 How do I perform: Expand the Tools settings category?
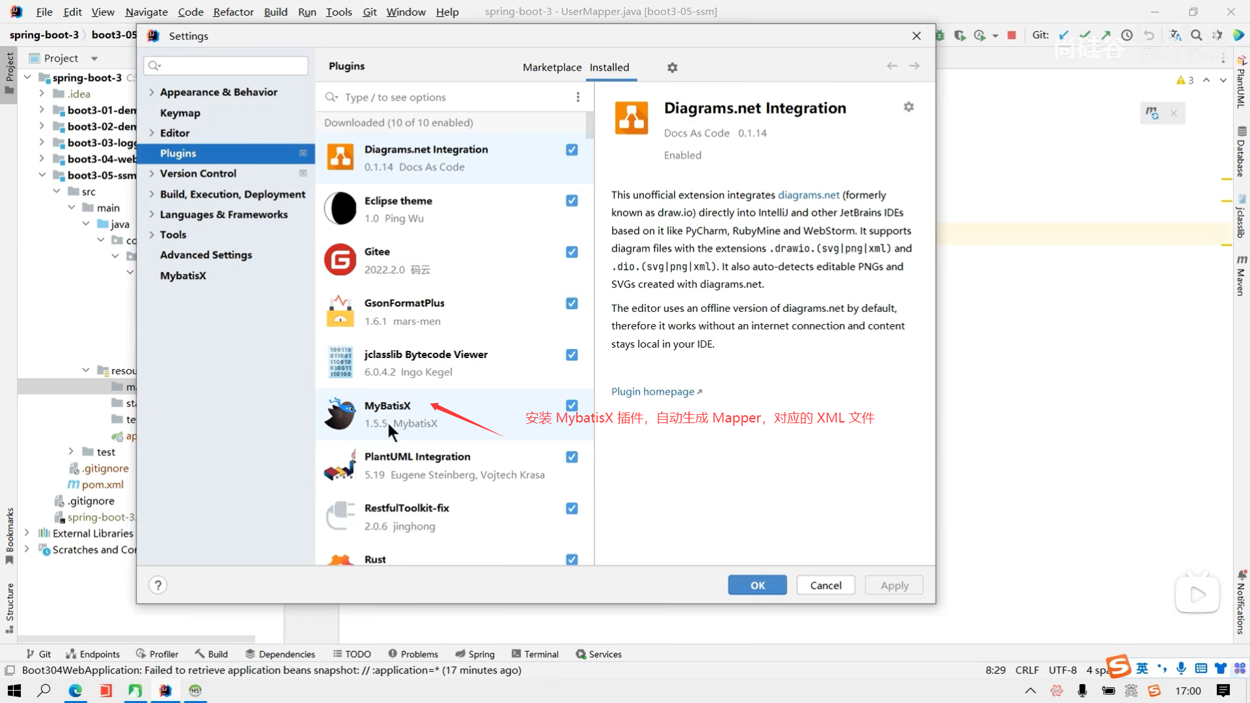tap(152, 235)
